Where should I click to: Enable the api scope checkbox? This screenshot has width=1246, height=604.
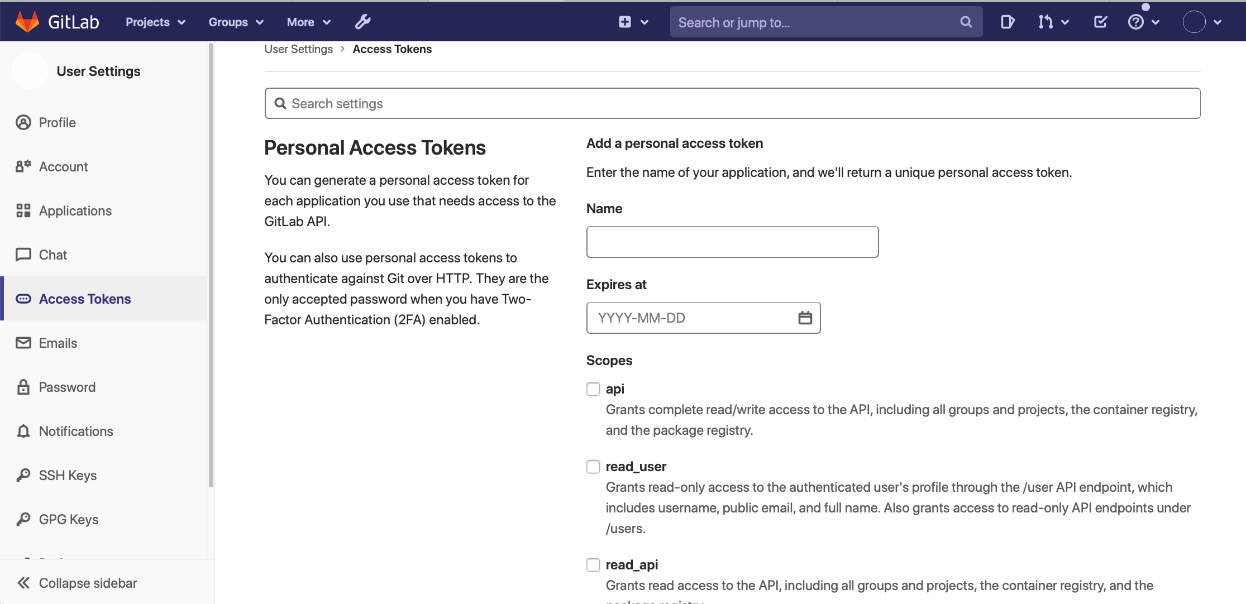tap(593, 389)
